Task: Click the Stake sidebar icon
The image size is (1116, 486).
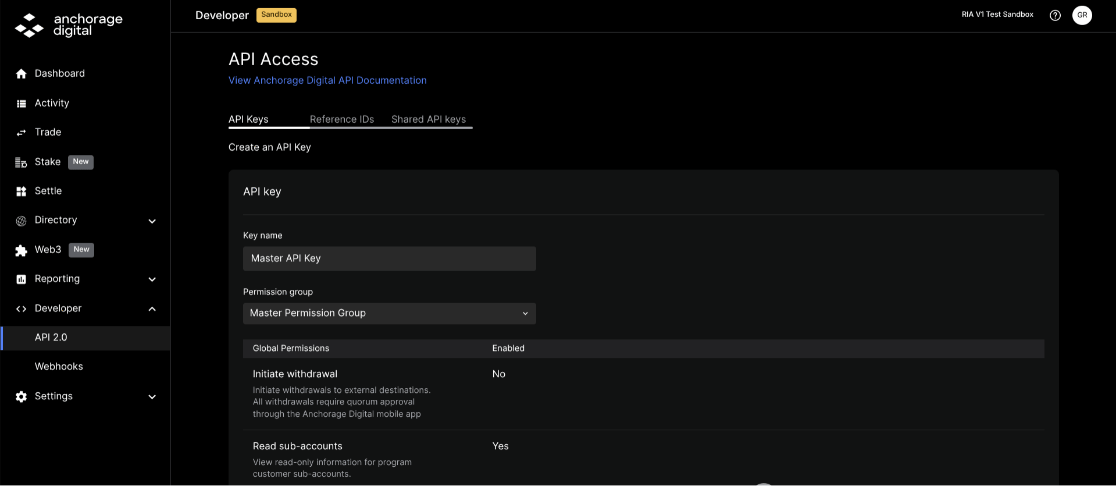Action: (22, 162)
